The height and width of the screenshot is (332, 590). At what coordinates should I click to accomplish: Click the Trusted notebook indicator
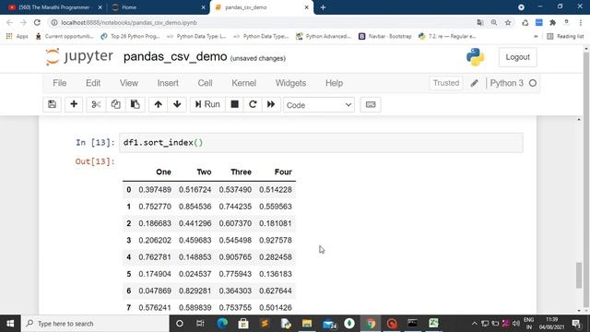point(446,83)
